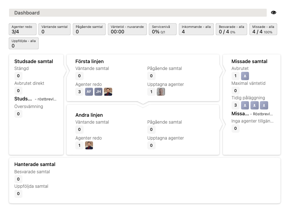Click the Servicenivå 0% tile

(x=163, y=29)
